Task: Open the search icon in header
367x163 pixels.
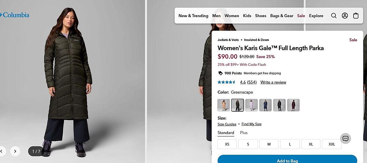Action: (334, 16)
